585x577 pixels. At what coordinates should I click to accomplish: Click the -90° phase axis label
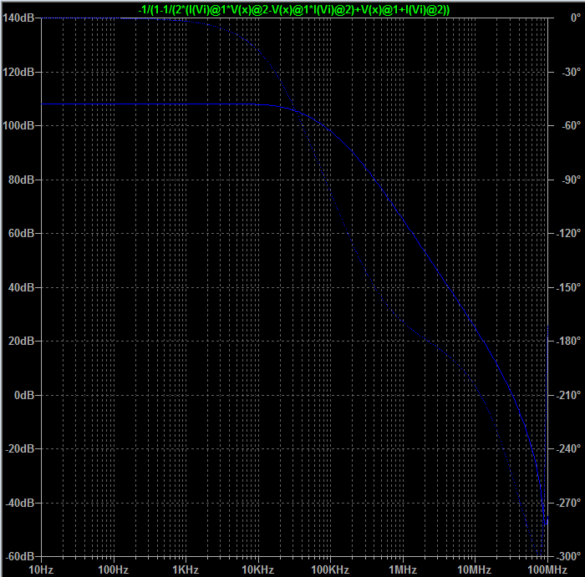click(572, 180)
